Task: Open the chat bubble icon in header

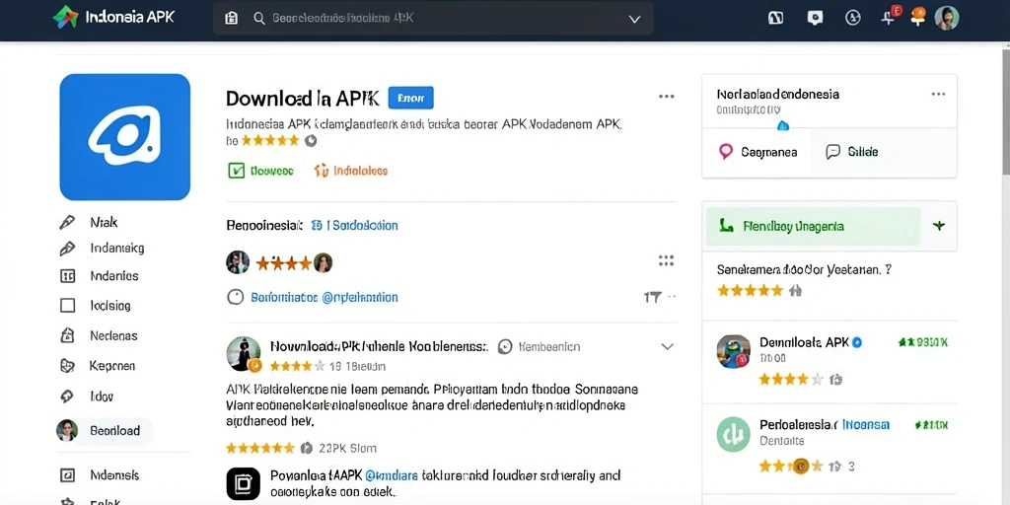Action: (x=815, y=18)
